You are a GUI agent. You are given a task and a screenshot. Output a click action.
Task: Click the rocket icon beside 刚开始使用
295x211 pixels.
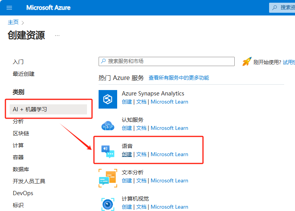(247, 61)
